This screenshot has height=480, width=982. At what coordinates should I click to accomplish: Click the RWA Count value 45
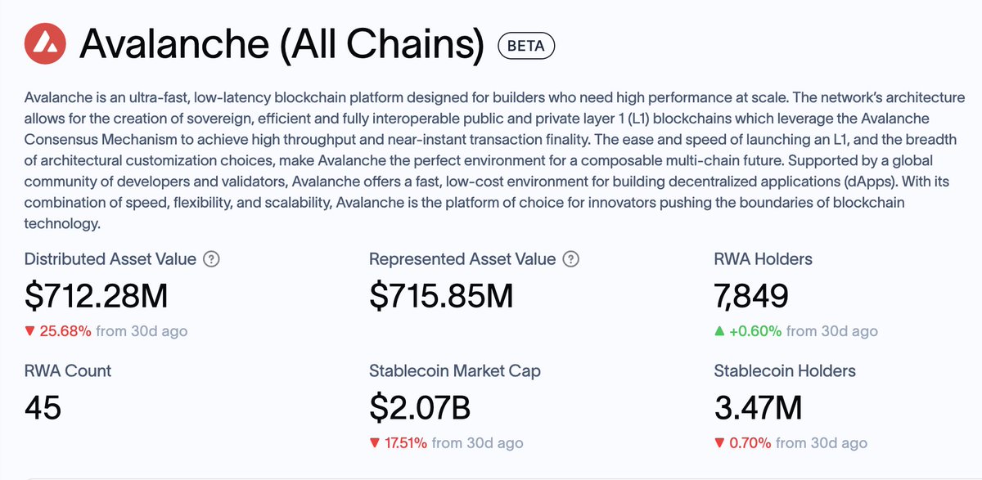(43, 406)
